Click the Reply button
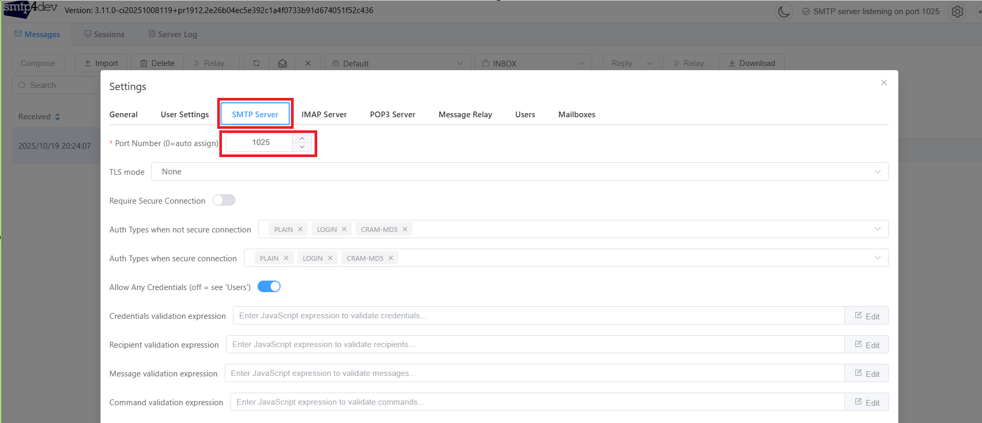This screenshot has width=982, height=423. click(x=622, y=63)
